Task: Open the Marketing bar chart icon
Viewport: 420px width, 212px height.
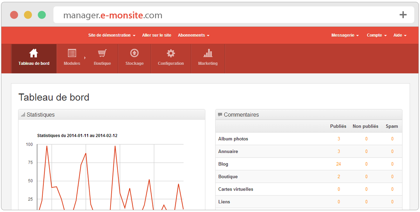Action: pos(208,53)
